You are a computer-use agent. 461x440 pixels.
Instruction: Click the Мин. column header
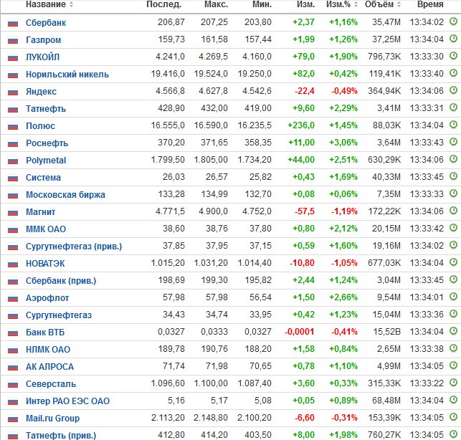pyautogui.click(x=262, y=4)
